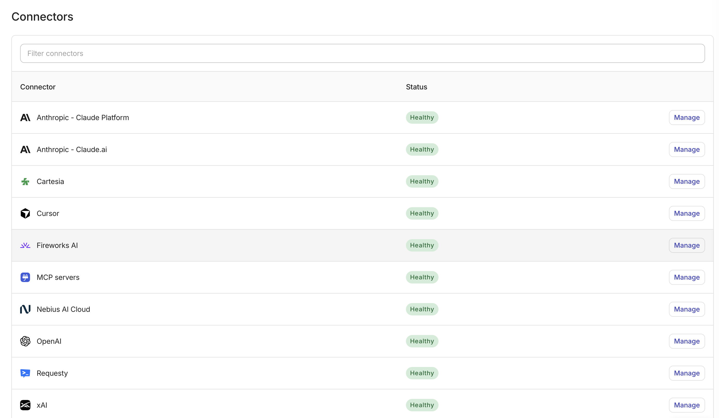Open Manage for OpenAI connector

[687, 341]
